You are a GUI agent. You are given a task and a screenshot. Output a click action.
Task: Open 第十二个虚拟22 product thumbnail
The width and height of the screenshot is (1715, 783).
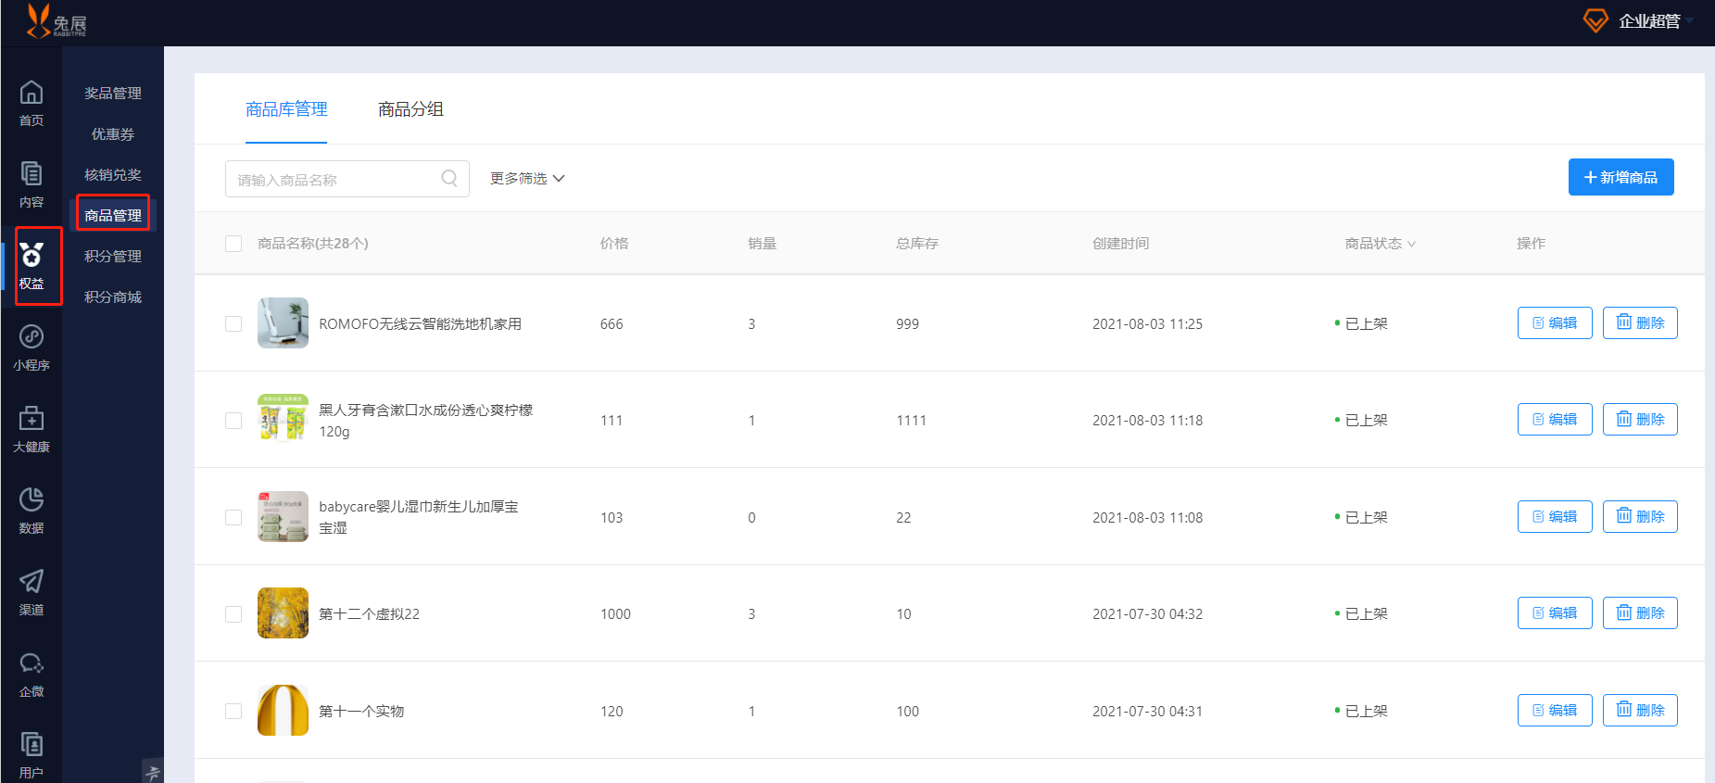283,613
